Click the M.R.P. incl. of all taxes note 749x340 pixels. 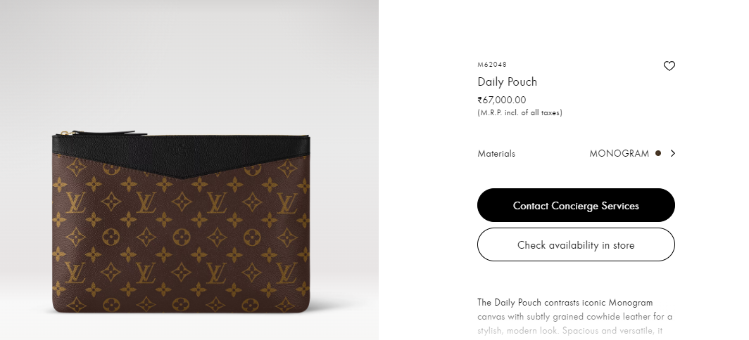(520, 113)
